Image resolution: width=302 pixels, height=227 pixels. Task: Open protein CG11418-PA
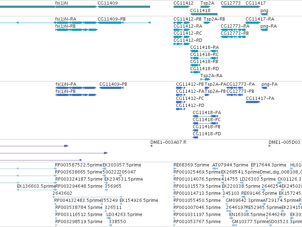point(207,113)
